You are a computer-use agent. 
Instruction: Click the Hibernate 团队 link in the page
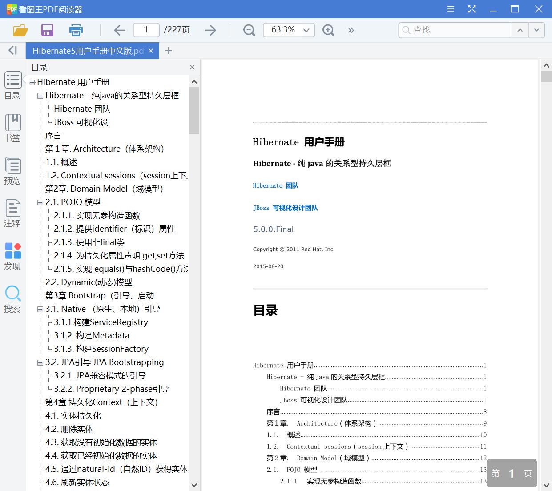(x=276, y=185)
